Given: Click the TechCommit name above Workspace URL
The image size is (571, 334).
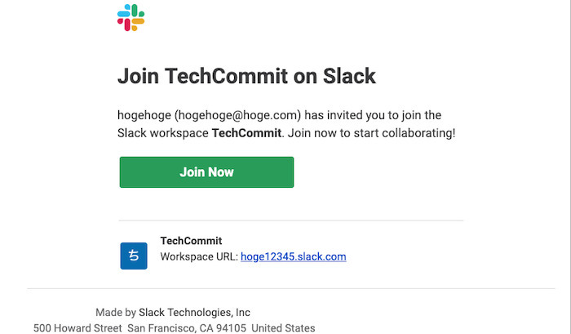Looking at the screenshot, I should [191, 241].
